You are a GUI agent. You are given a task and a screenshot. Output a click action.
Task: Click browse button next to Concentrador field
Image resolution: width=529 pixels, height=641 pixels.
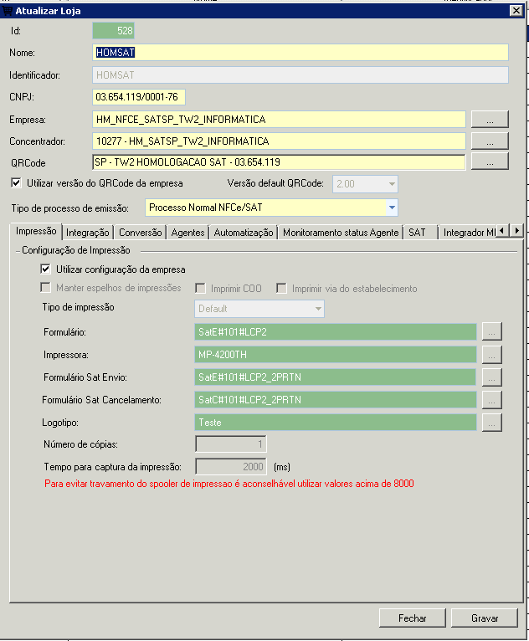[490, 141]
